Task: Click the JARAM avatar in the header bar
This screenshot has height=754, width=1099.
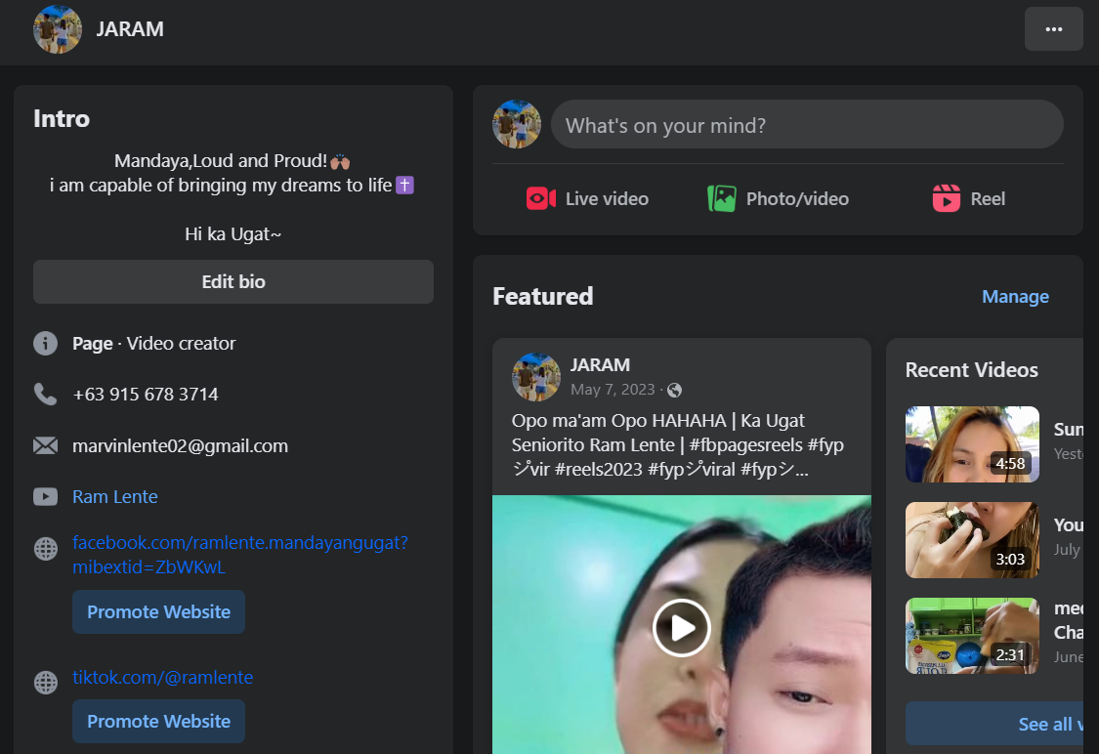Action: click(58, 28)
